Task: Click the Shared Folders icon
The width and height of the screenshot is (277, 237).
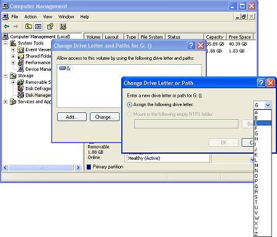Action: (x=21, y=56)
